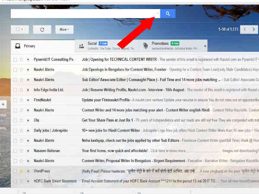Click the blue search magnifier button
Viewport: 259px width, 194px height.
pos(168,14)
